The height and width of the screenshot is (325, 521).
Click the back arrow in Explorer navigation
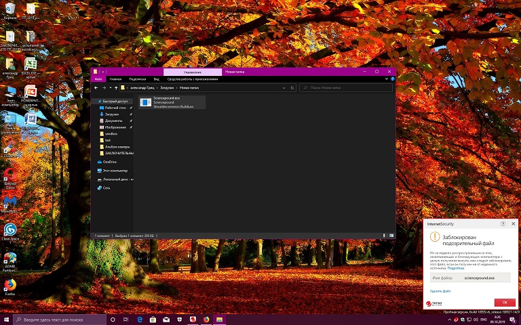pos(96,87)
